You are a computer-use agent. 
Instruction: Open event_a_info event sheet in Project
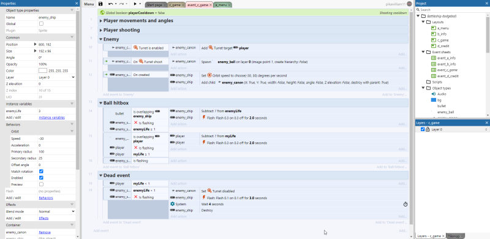pyautogui.click(x=447, y=58)
